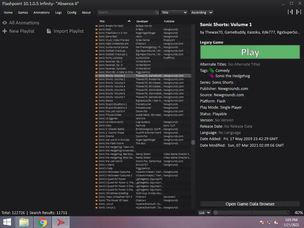
Task: Select Sonic Purity Lollypop row
Action: point(143,58)
